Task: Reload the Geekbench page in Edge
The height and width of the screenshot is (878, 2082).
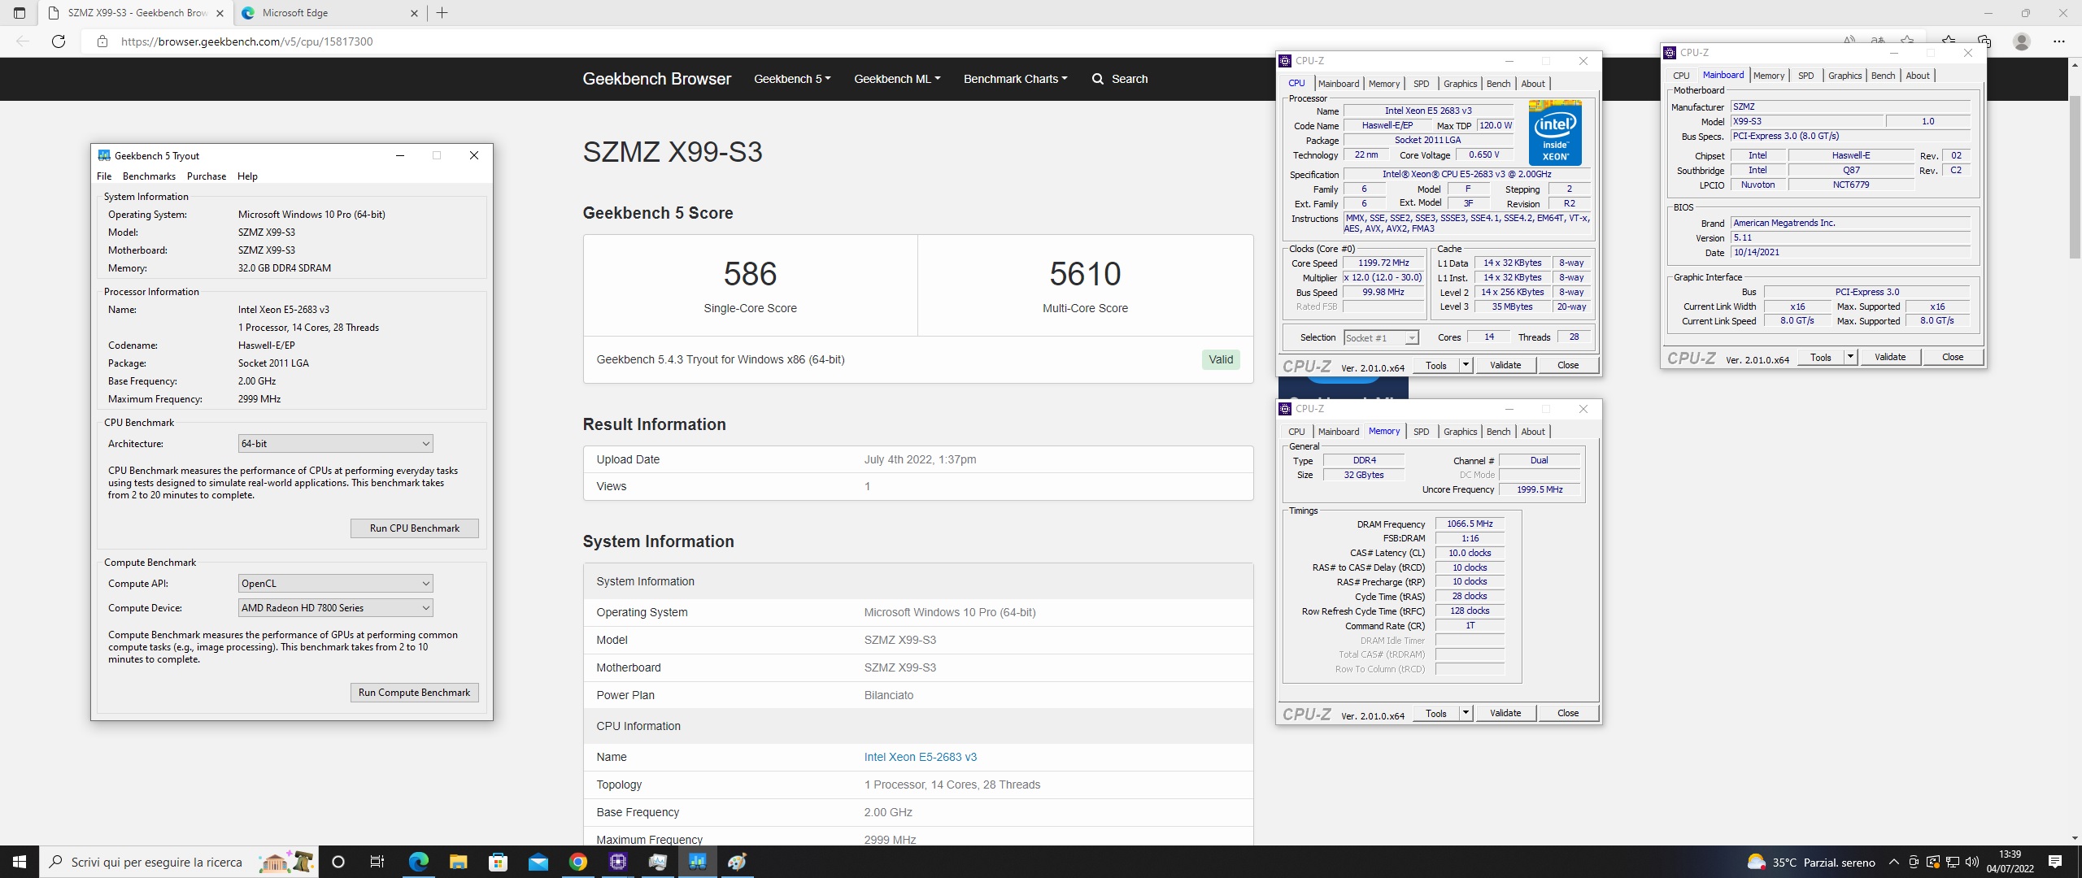Action: pos(59,41)
